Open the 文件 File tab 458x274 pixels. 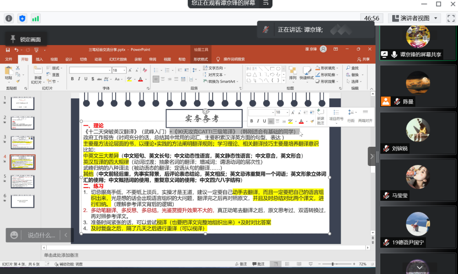pos(9,59)
